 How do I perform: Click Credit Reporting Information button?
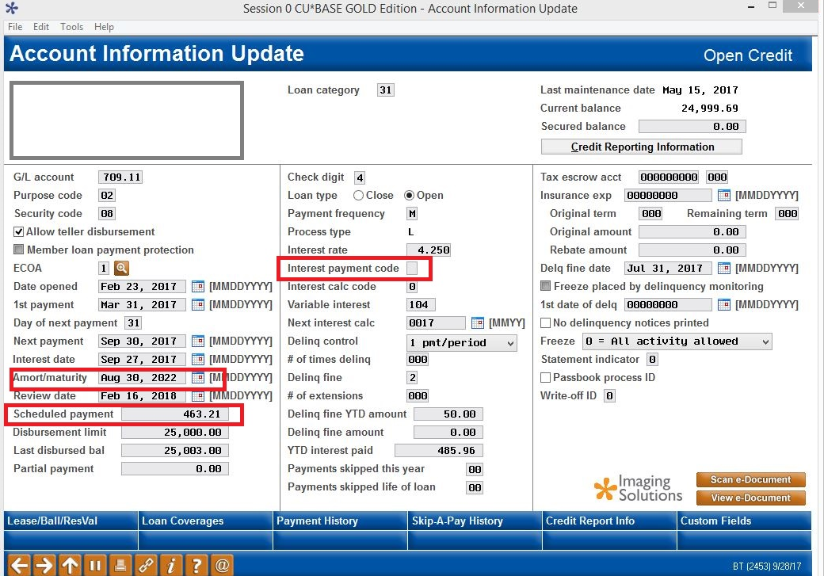pos(642,147)
